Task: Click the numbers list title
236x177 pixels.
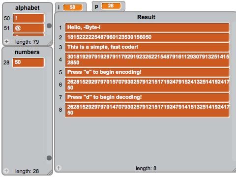Action: tap(27, 52)
